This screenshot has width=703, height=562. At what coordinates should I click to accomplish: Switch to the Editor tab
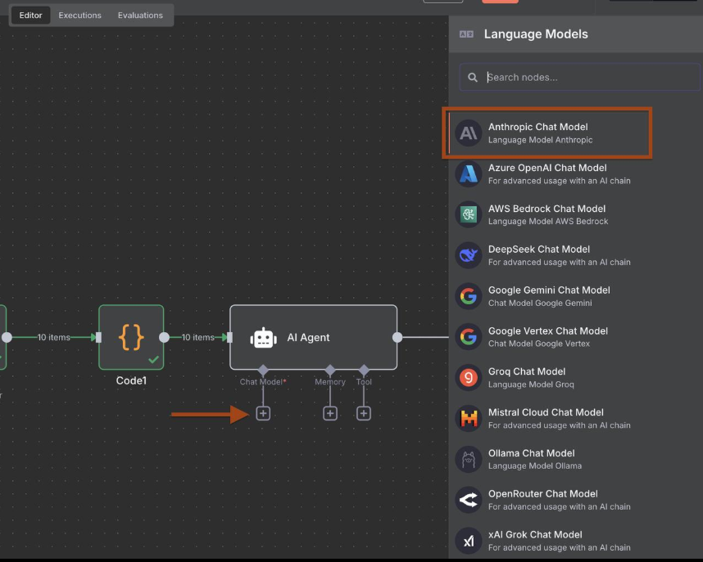(x=30, y=16)
